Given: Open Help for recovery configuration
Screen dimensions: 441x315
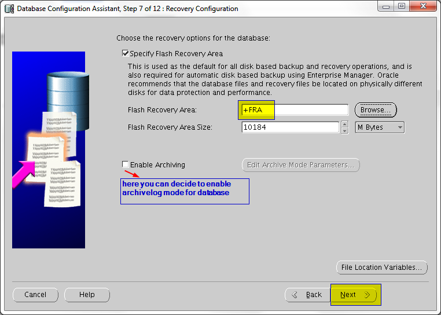Looking at the screenshot, I should pos(87,295).
